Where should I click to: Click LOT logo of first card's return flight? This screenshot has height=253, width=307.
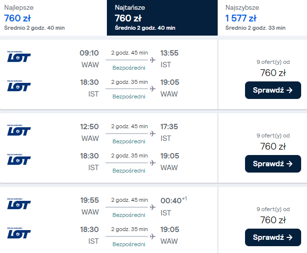pos(19,86)
